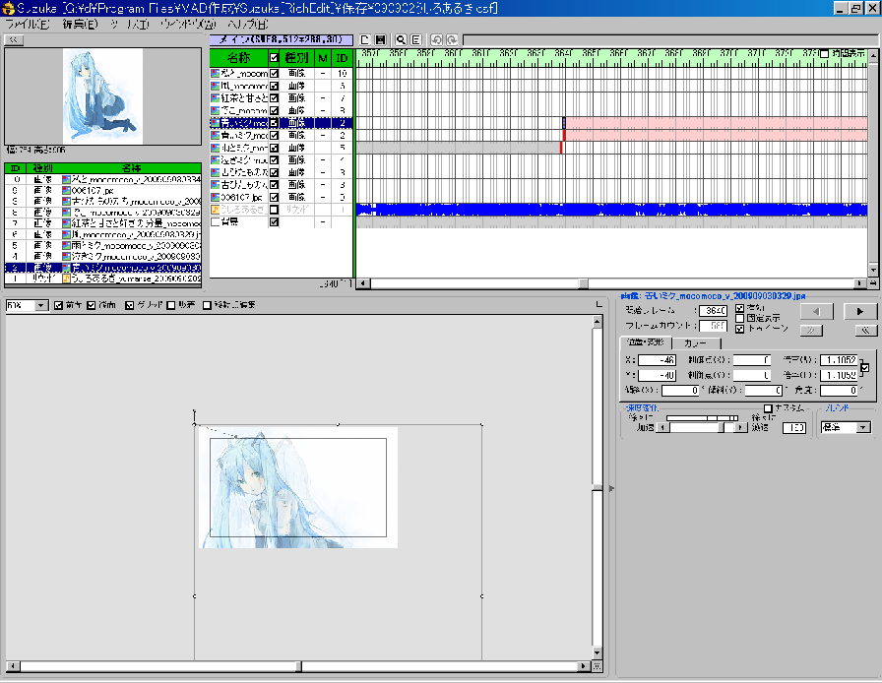Collapse the preview panel with the << button
This screenshot has height=683, width=882.
coord(14,40)
